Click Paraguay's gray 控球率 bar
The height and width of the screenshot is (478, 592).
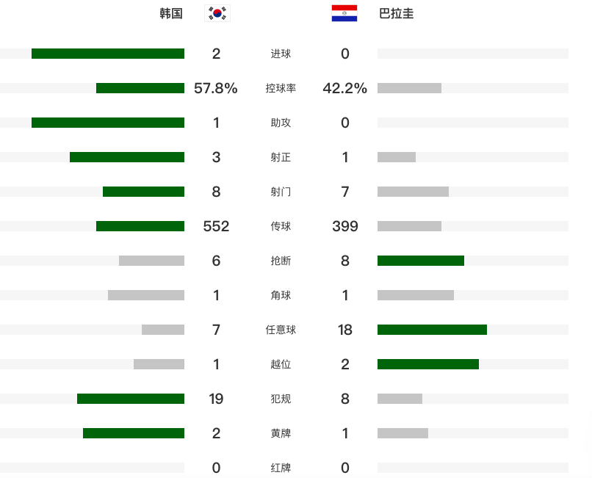(x=409, y=88)
